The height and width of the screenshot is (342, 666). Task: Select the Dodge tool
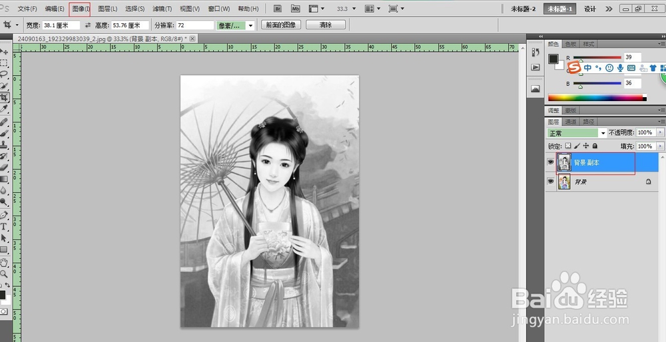coord(4,202)
